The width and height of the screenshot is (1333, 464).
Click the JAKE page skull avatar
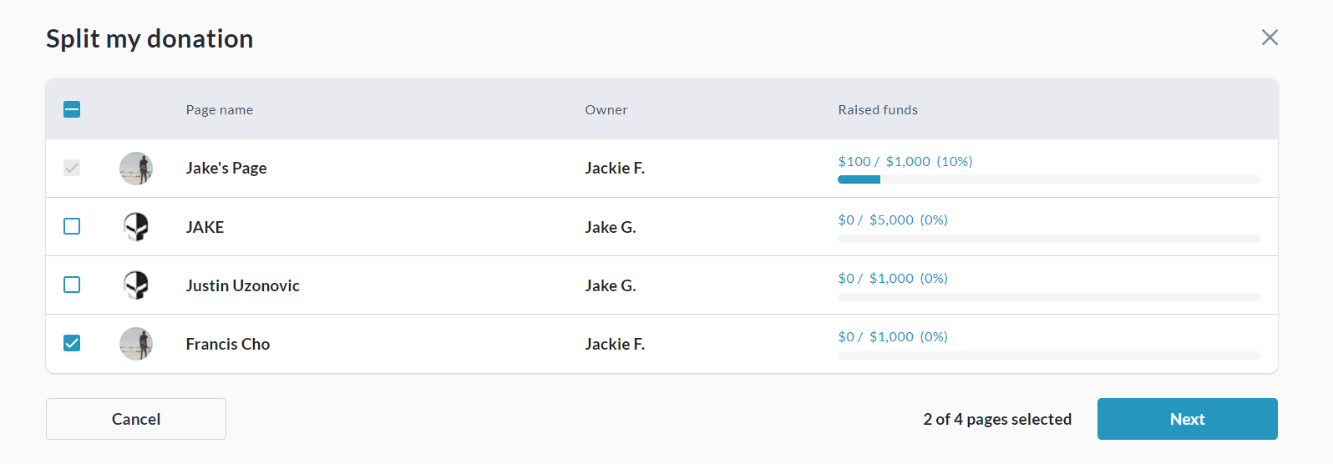coord(136,227)
